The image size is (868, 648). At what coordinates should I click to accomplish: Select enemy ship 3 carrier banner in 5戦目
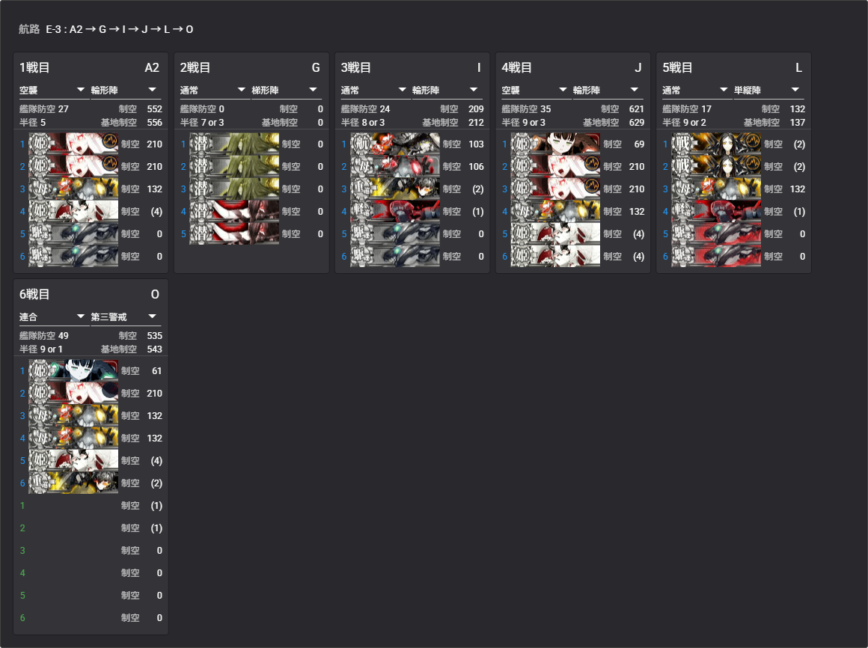coord(716,189)
